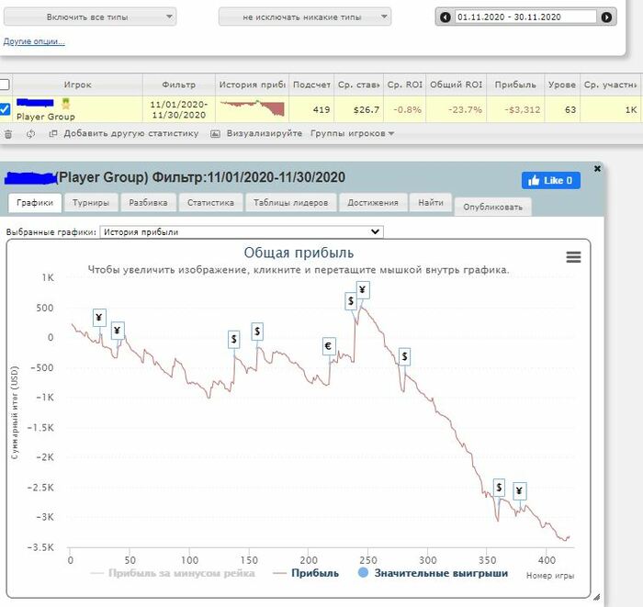The height and width of the screenshot is (607, 643).
Task: Click the dollar marker near game 360
Action: (x=499, y=488)
